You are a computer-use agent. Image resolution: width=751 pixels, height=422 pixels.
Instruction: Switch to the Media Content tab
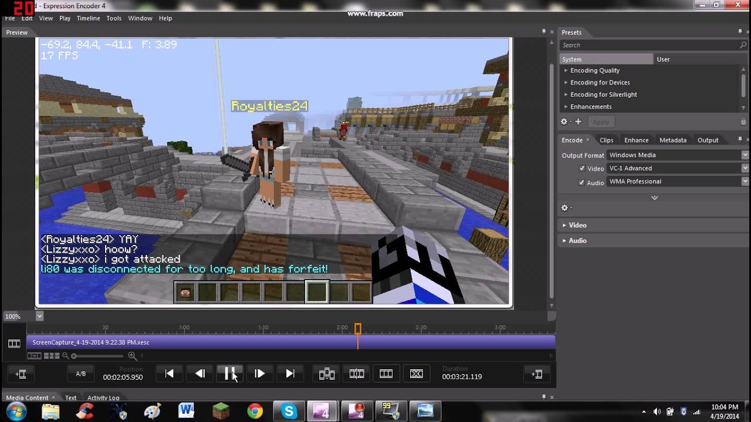27,397
